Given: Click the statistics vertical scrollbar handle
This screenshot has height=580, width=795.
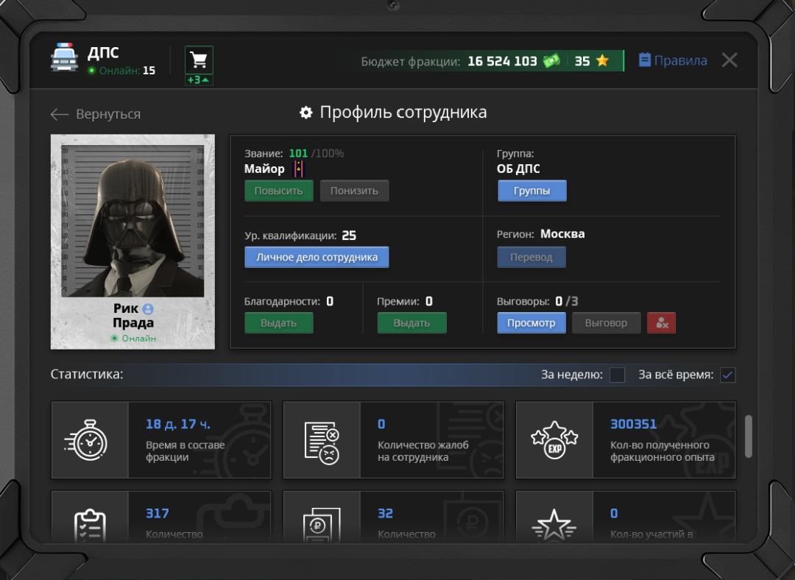Looking at the screenshot, I should point(749,436).
